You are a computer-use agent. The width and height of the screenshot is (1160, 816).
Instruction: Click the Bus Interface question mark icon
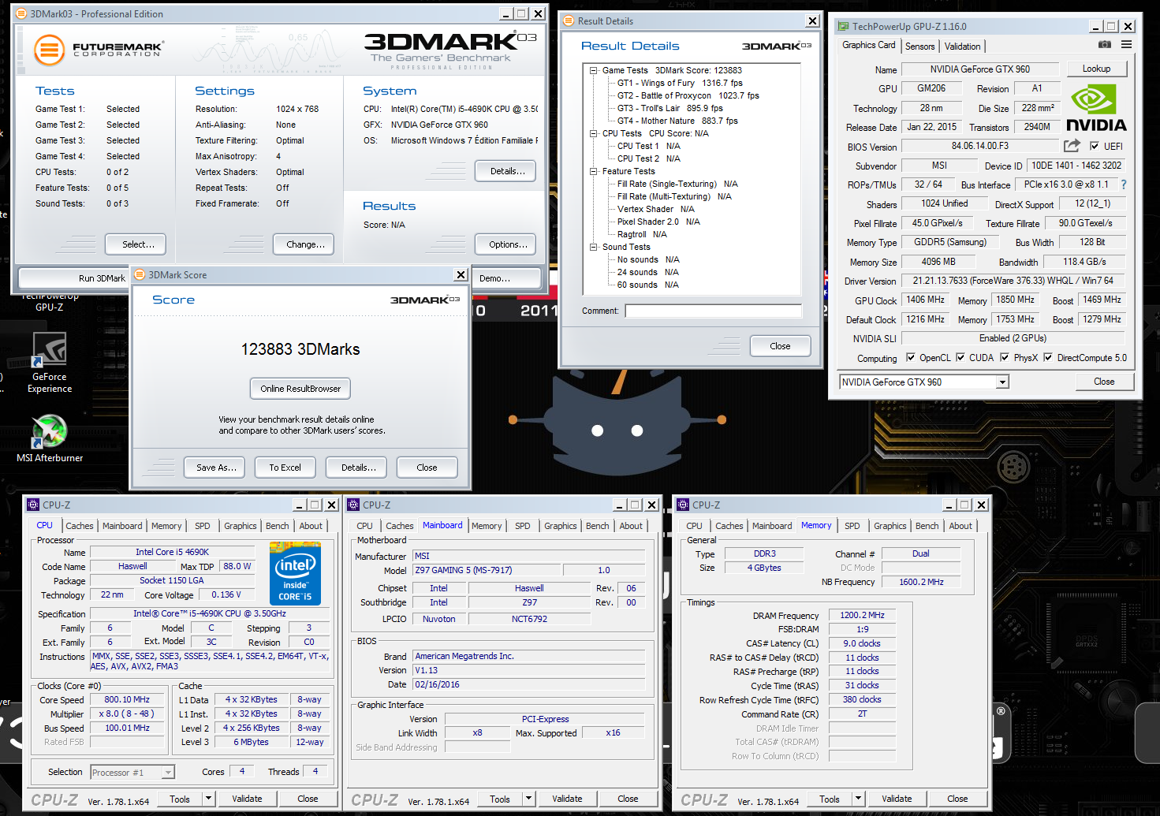1124,184
